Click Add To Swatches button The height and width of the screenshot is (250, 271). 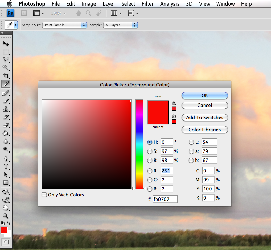click(x=205, y=117)
